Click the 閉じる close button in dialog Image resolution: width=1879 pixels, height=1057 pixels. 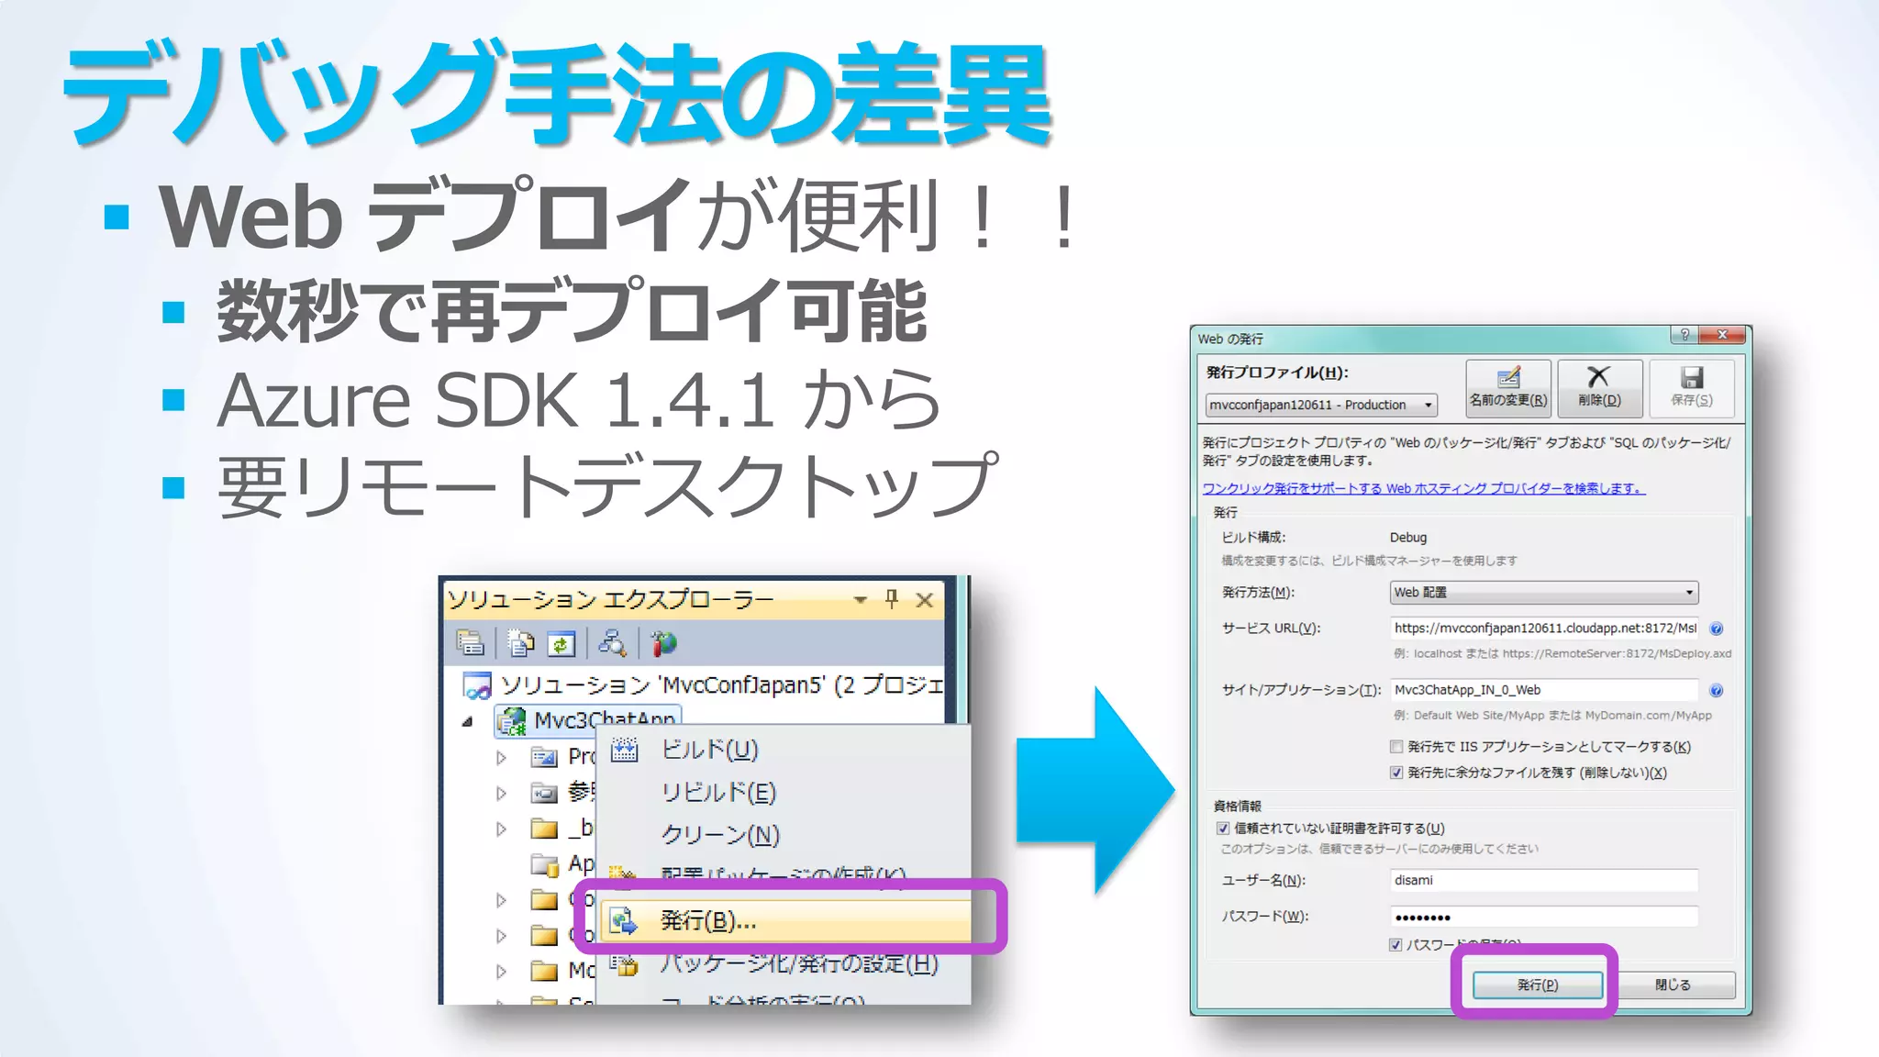pyautogui.click(x=1673, y=985)
